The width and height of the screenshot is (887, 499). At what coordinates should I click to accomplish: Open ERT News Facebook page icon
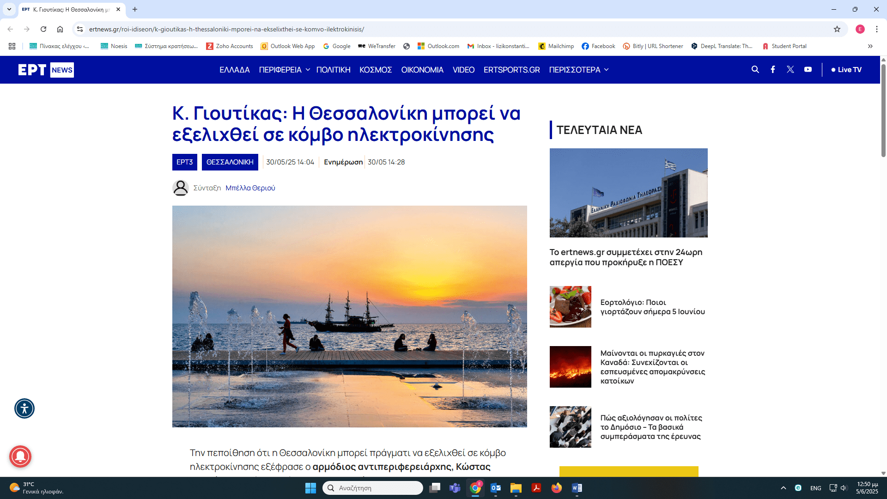(x=772, y=69)
